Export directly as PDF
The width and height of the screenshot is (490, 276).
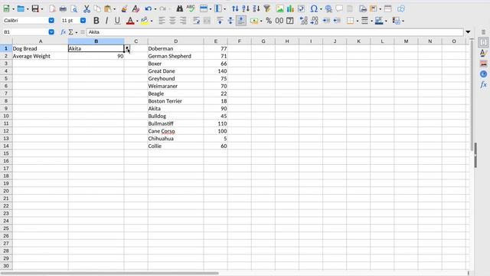click(x=52, y=8)
